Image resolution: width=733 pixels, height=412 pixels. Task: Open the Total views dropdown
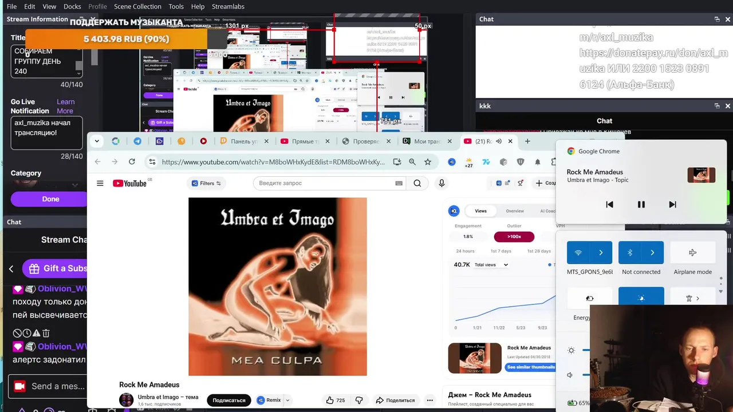pyautogui.click(x=491, y=264)
